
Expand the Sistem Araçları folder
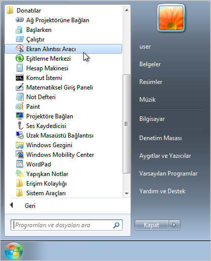pyautogui.click(x=41, y=193)
